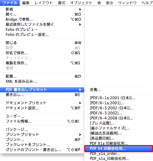Select preset [PDF/X-1a:2001]...
Image resolution: width=153 pixels, height=161 pixels.
(119, 103)
